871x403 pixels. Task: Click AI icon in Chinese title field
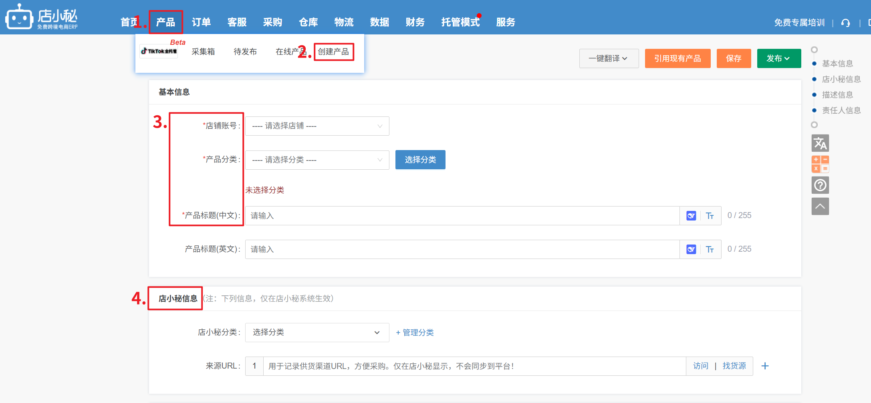tap(691, 216)
